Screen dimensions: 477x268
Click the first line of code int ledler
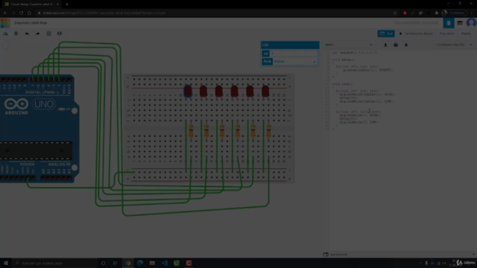[355, 53]
